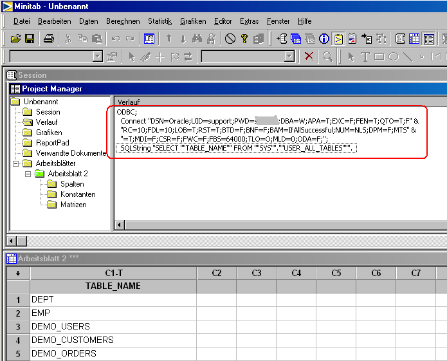Open Related Documents arrow-page icon
The height and width of the screenshot is (361, 447).
coord(367,39)
